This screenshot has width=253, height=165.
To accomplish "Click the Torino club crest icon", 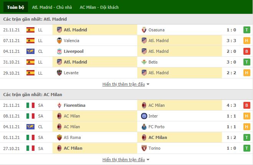I will pyautogui.click(x=144, y=148).
